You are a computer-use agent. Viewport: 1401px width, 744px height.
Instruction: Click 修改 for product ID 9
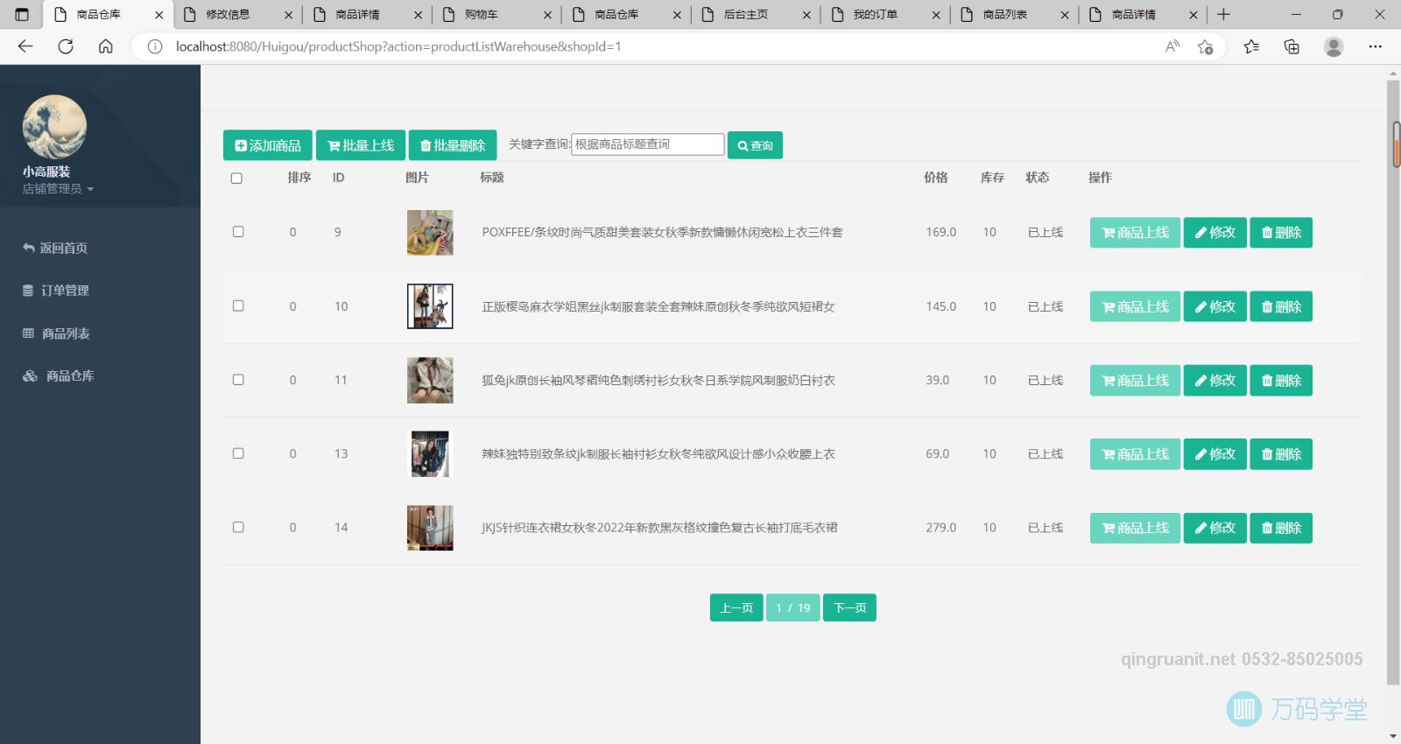(1215, 233)
